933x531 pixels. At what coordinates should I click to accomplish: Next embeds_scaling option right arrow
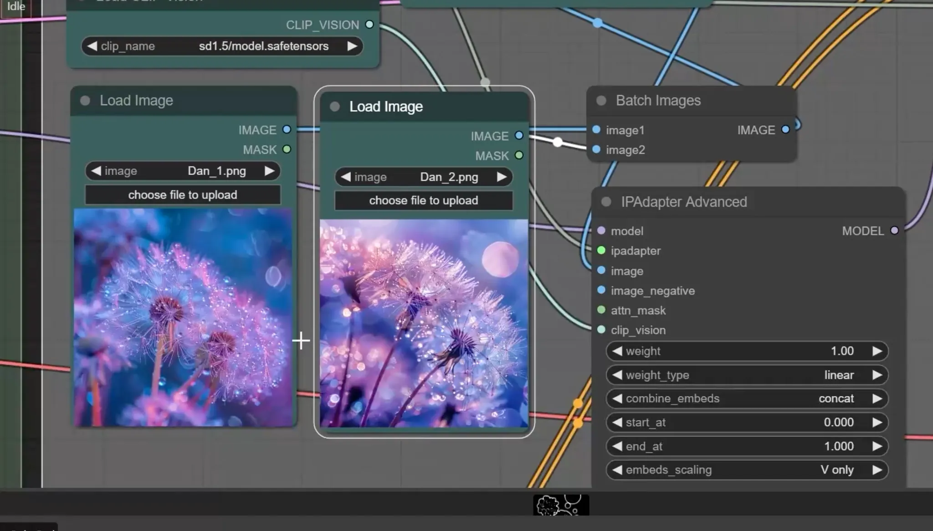click(x=877, y=470)
